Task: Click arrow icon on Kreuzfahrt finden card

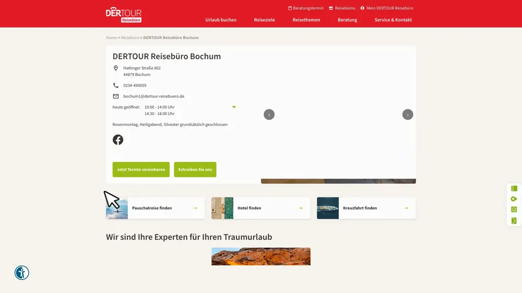Action: pos(406,208)
